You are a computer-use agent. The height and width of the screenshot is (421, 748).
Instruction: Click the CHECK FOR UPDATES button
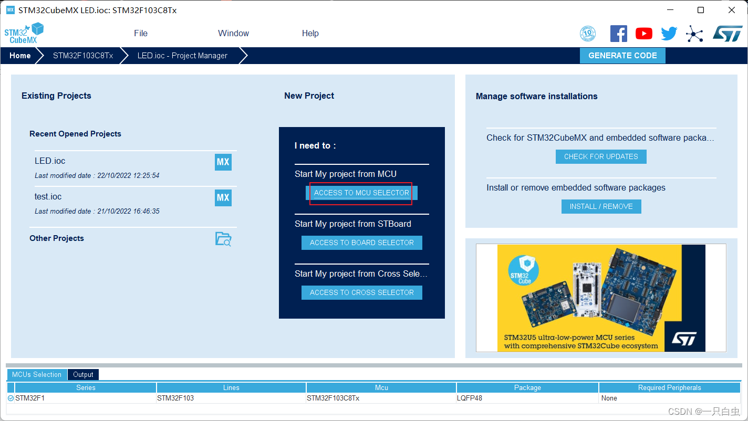click(601, 156)
